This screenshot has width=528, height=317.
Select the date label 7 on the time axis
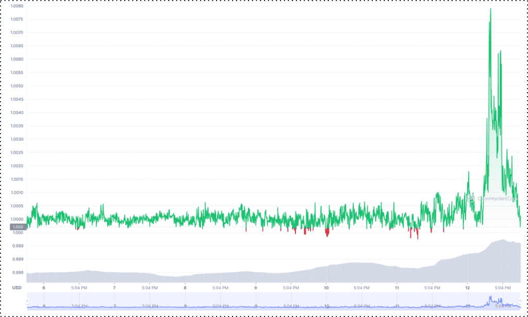point(114,287)
